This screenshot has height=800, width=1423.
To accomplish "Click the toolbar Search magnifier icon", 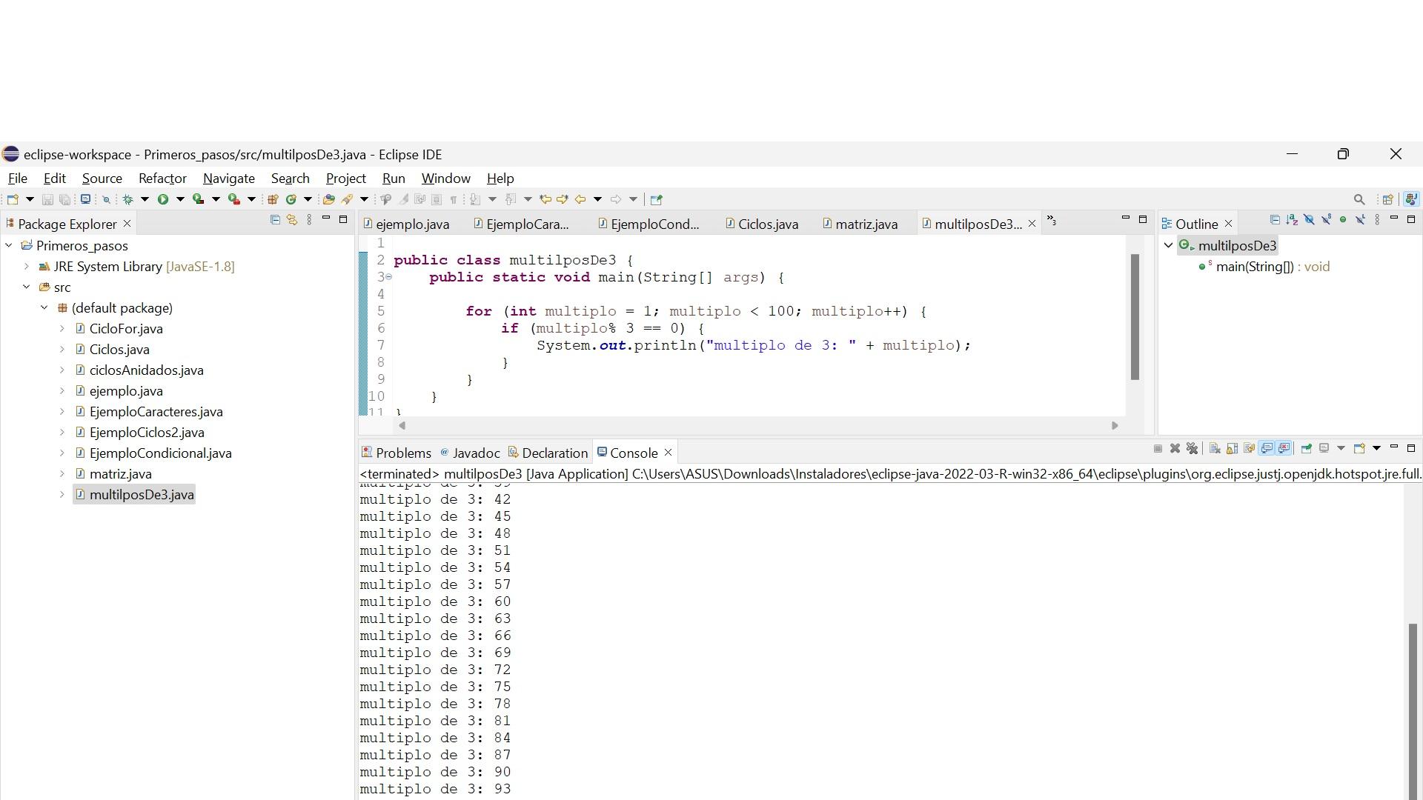I will point(1359,199).
